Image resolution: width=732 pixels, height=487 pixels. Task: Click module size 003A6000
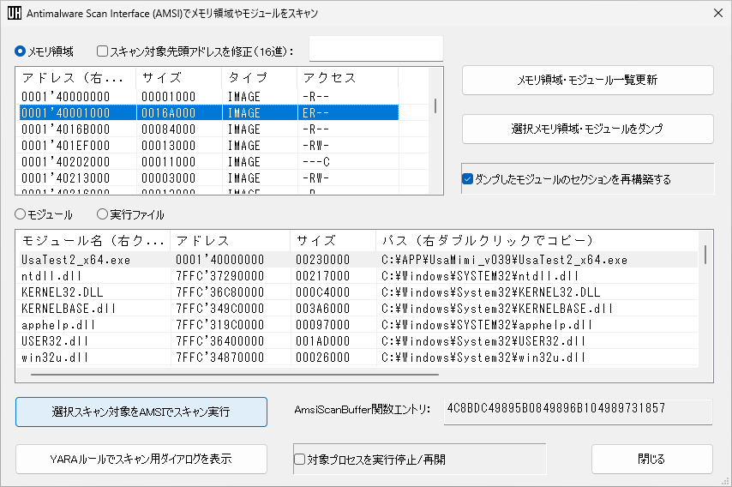pyautogui.click(x=322, y=310)
